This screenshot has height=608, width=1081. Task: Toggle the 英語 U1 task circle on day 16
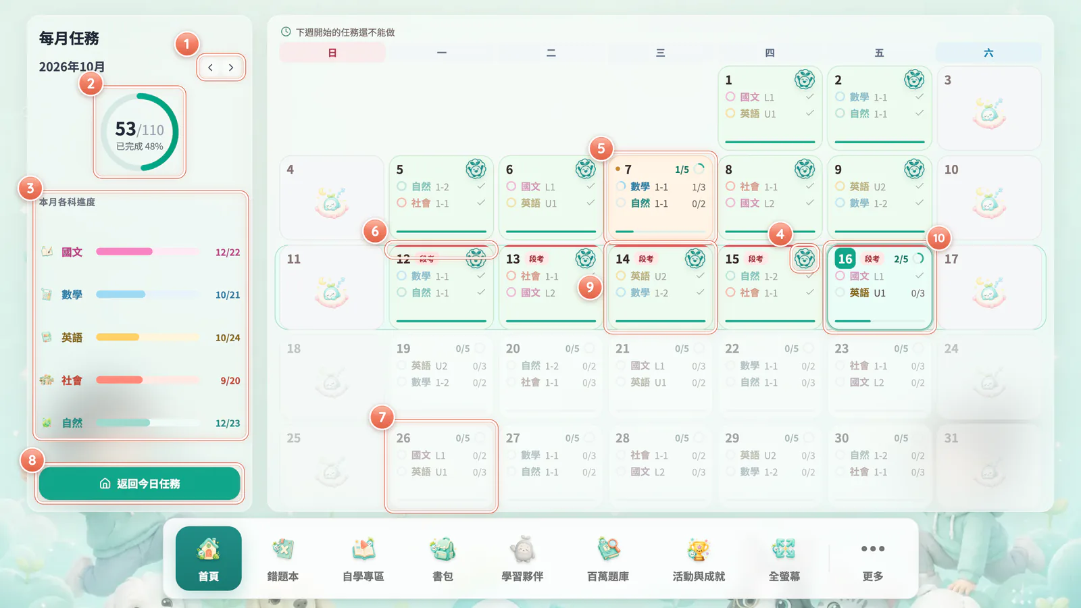point(840,293)
